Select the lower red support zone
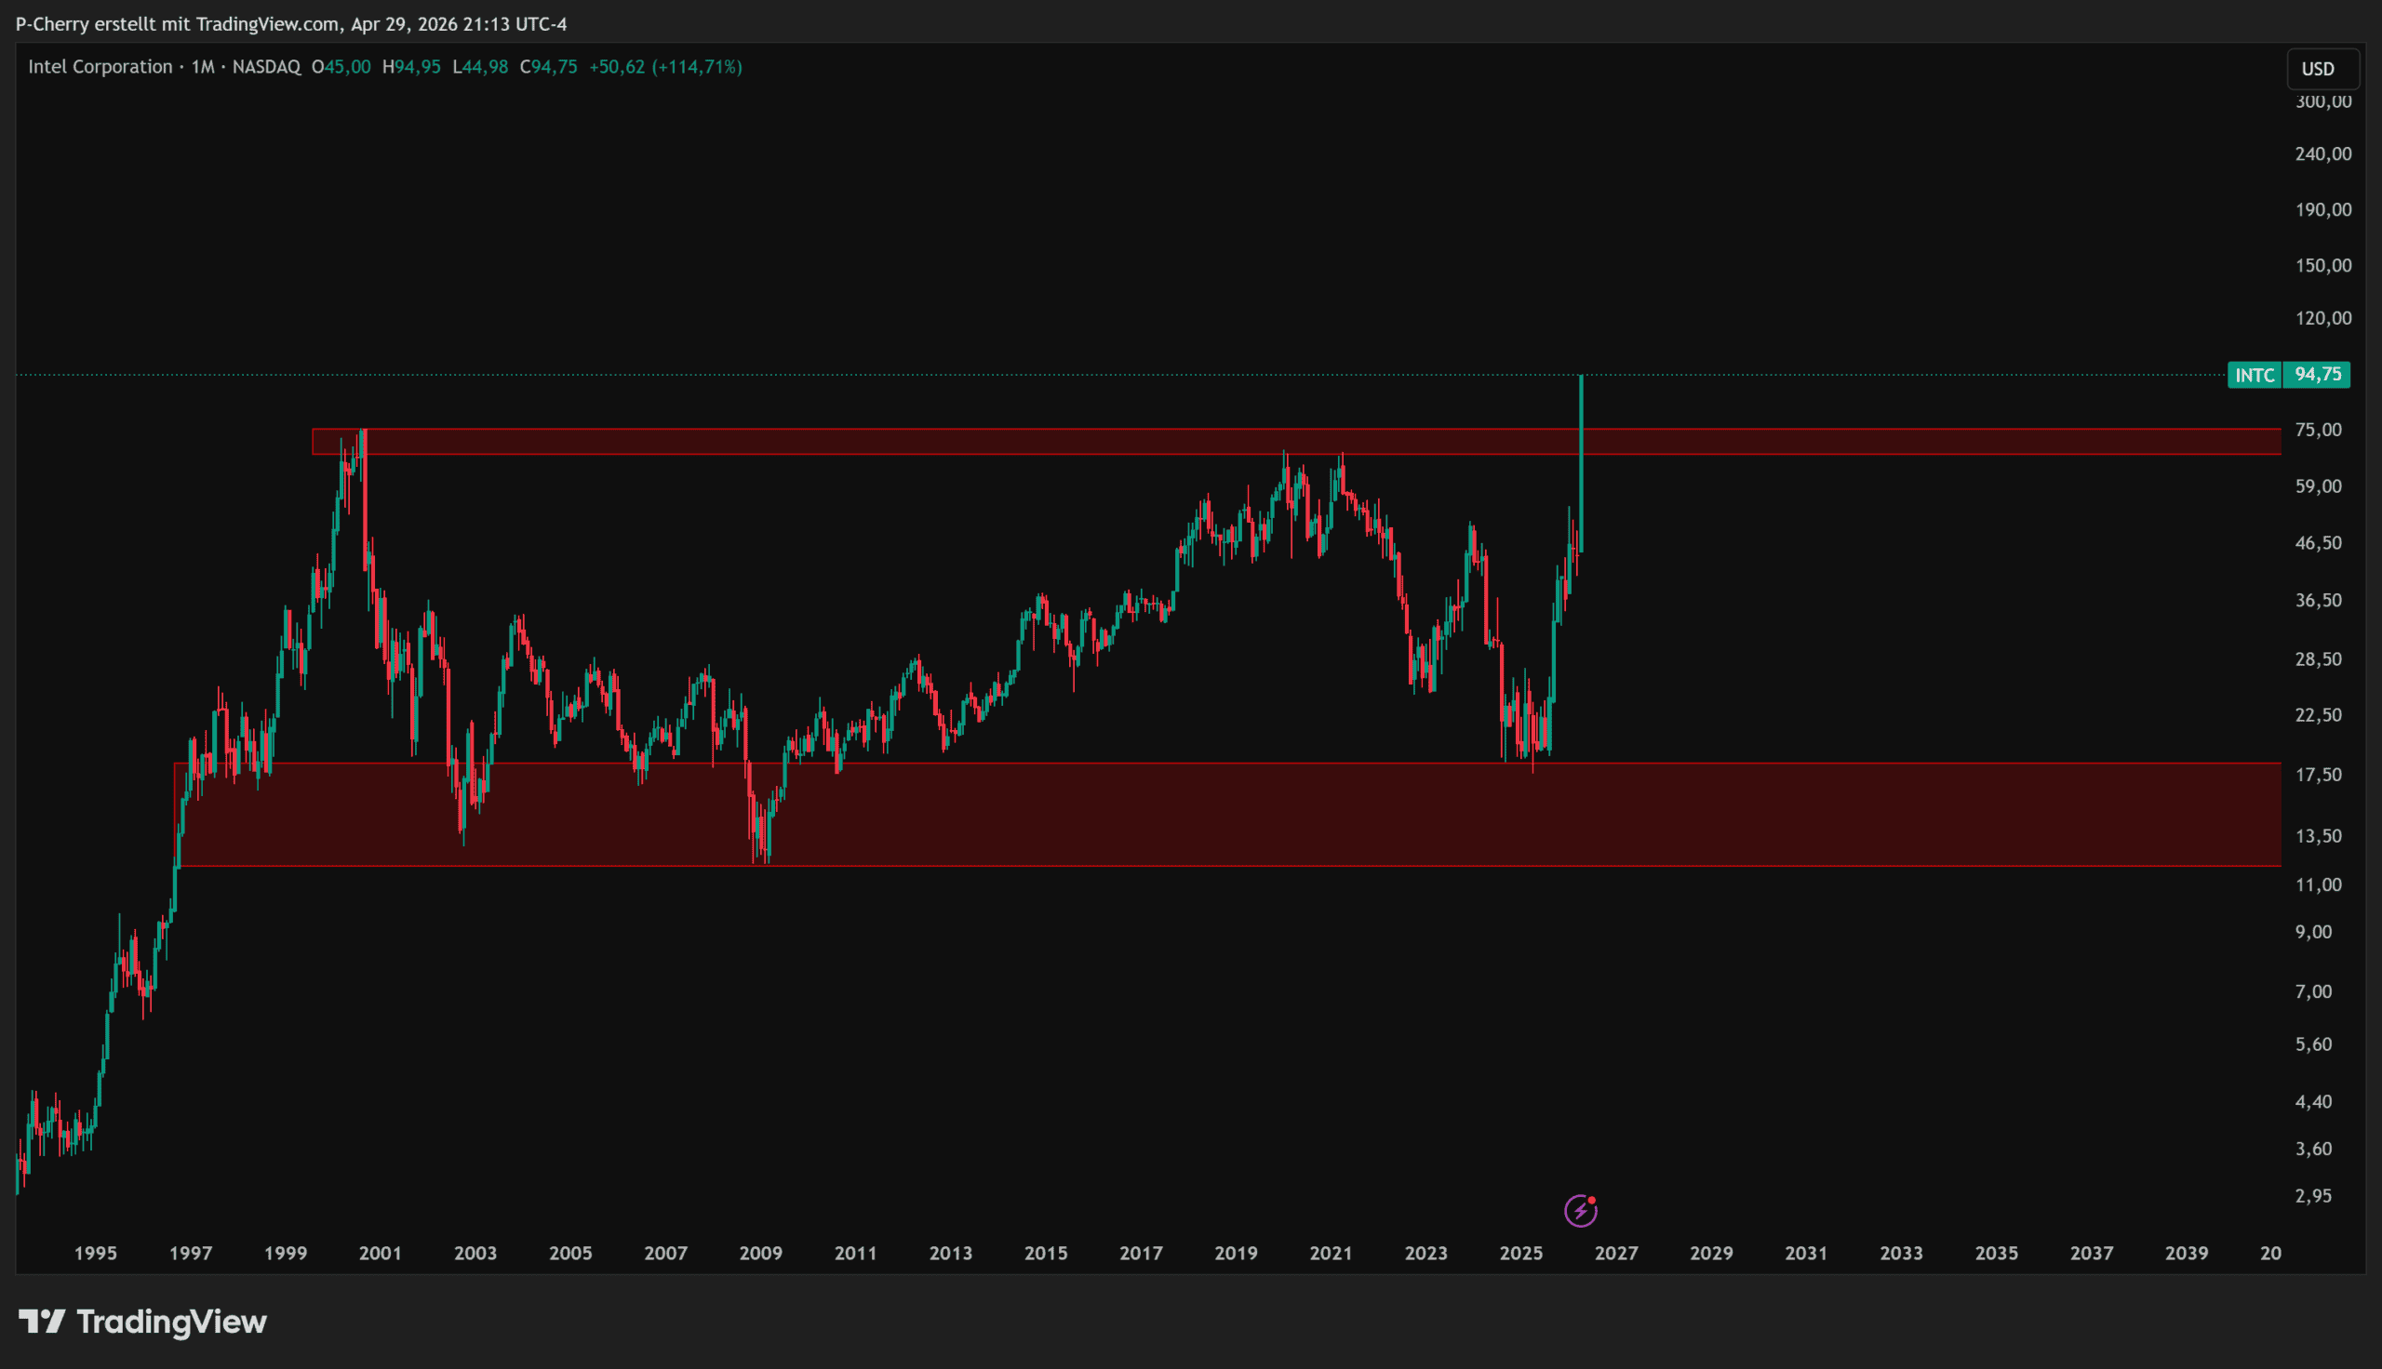The height and width of the screenshot is (1369, 2382). click(x=1129, y=815)
